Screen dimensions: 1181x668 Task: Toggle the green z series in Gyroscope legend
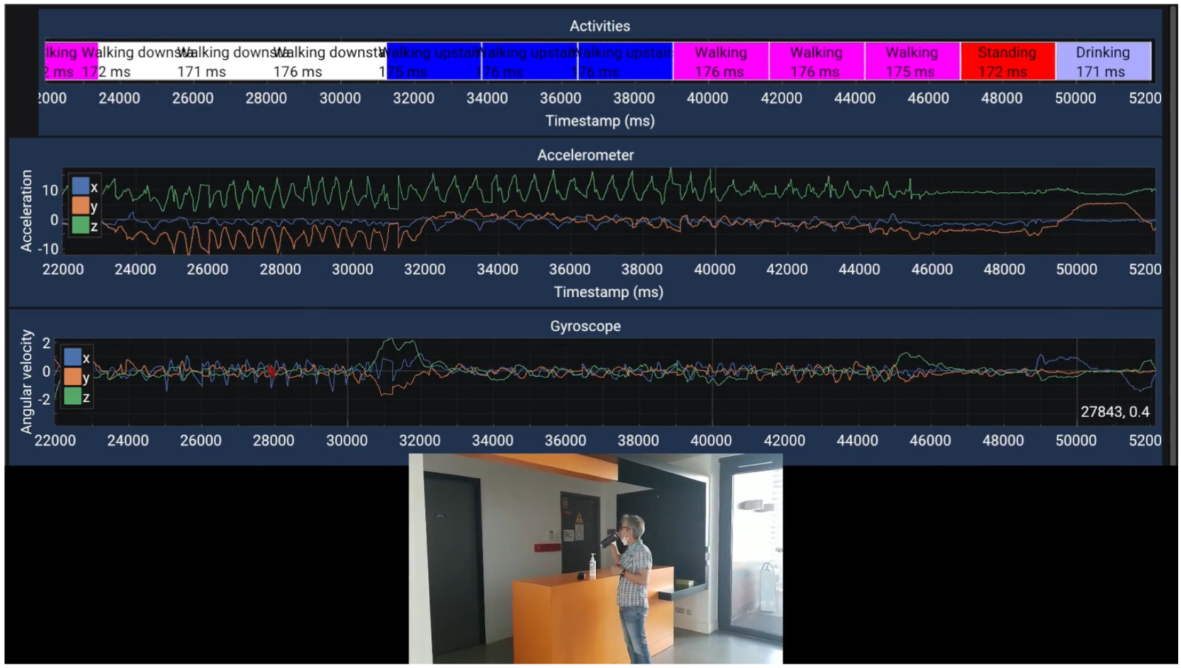[x=72, y=396]
